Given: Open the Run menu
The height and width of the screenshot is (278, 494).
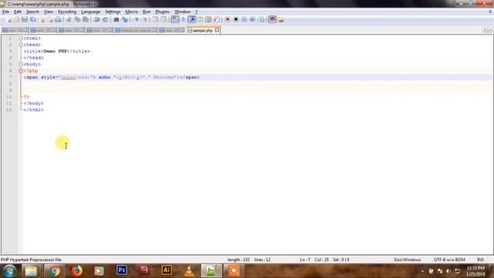Looking at the screenshot, I should (x=147, y=12).
